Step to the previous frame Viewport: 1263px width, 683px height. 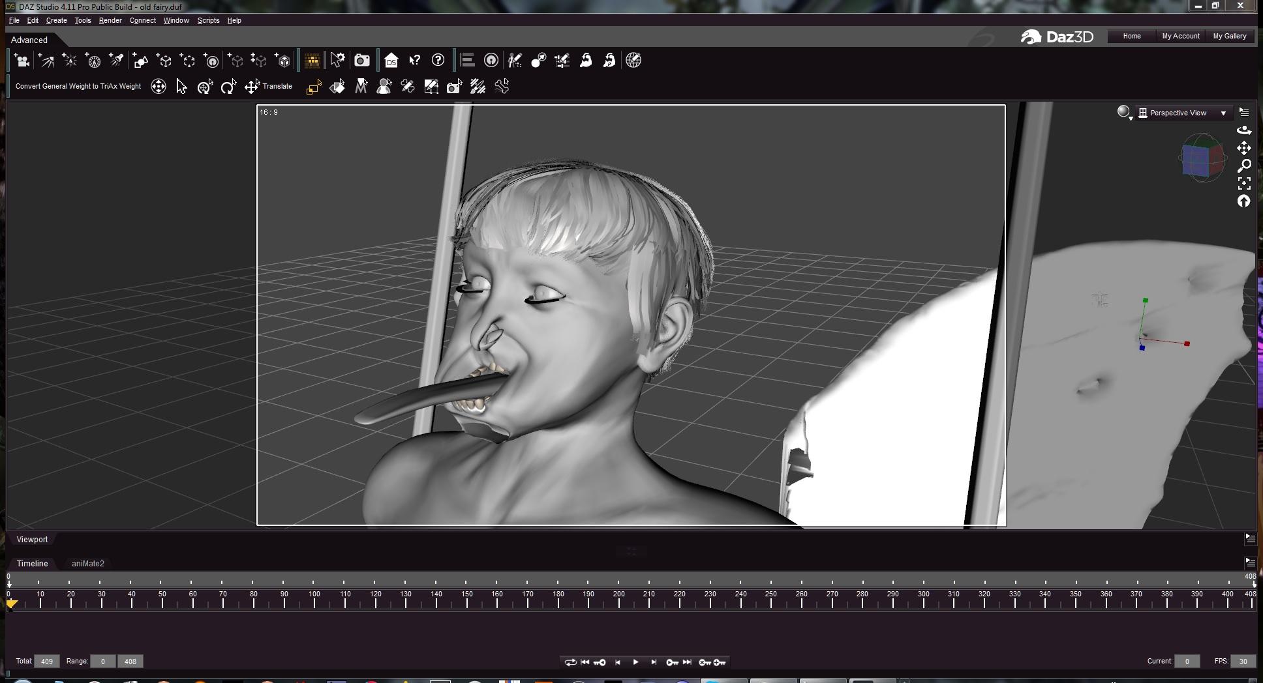pyautogui.click(x=618, y=662)
